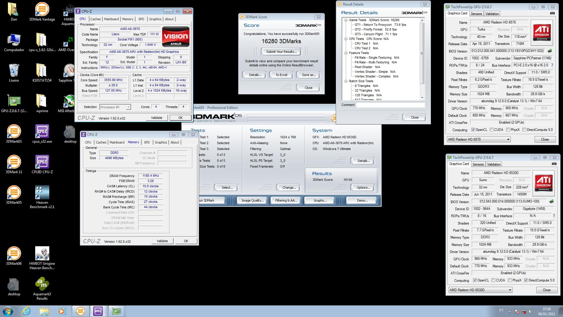Screen dimensions: 563x317
Task: Open the wprime folder icon
Action: (42, 103)
